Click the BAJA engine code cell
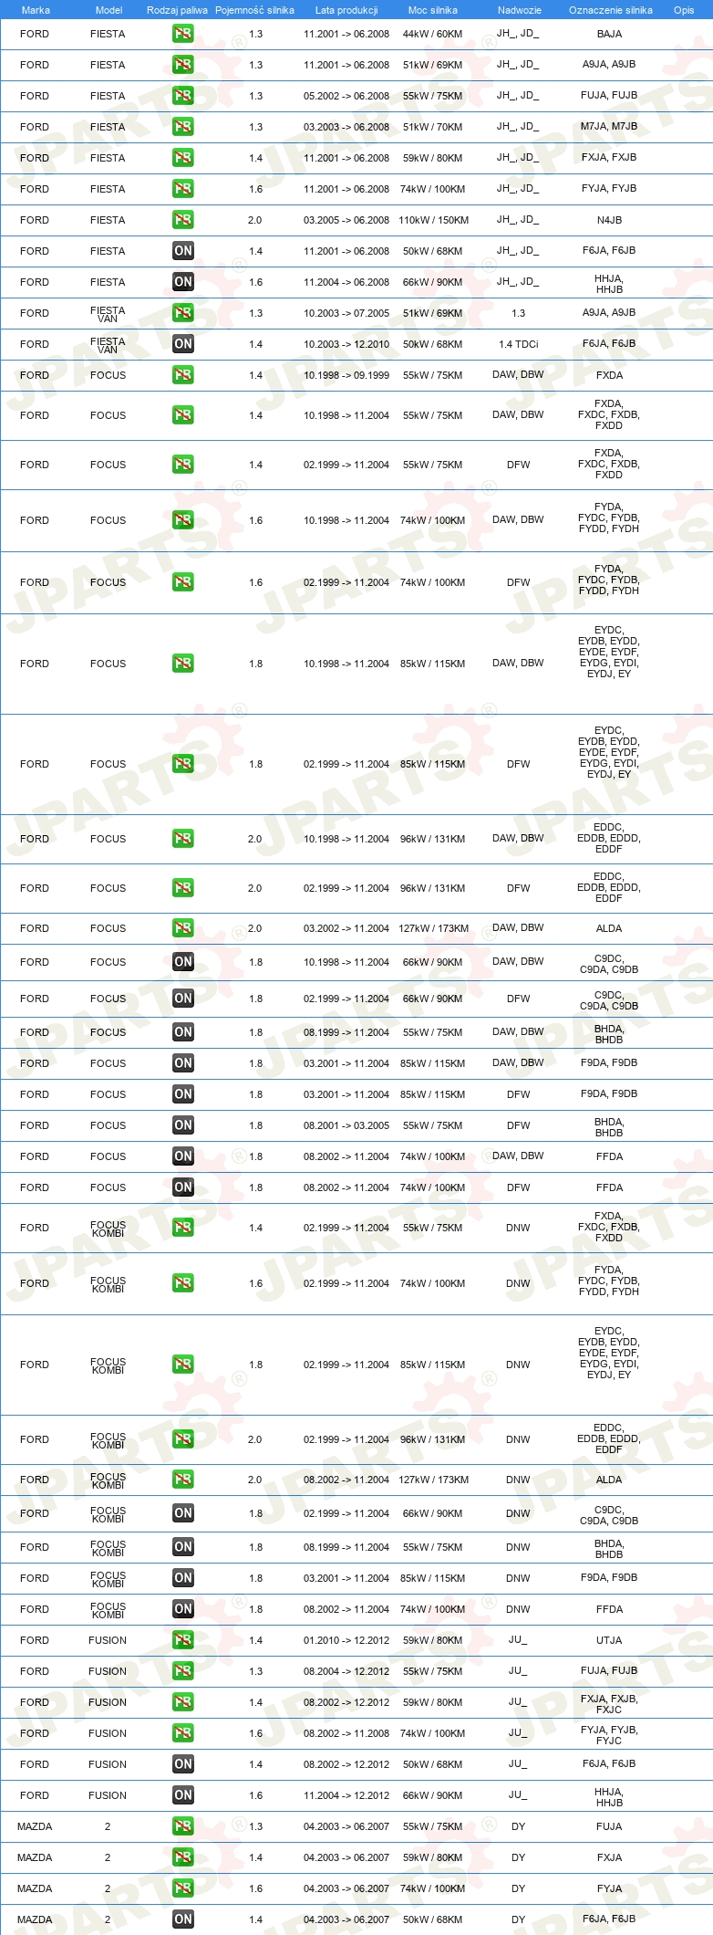 point(609,34)
